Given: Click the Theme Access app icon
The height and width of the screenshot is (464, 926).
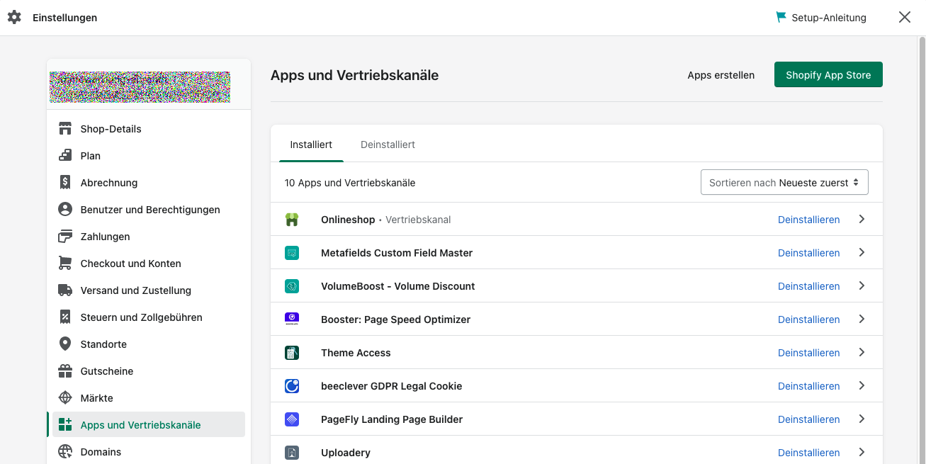Looking at the screenshot, I should (x=292, y=353).
